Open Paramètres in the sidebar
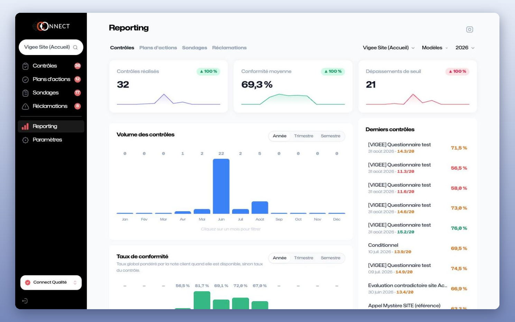Image resolution: width=515 pixels, height=322 pixels. (x=51, y=140)
